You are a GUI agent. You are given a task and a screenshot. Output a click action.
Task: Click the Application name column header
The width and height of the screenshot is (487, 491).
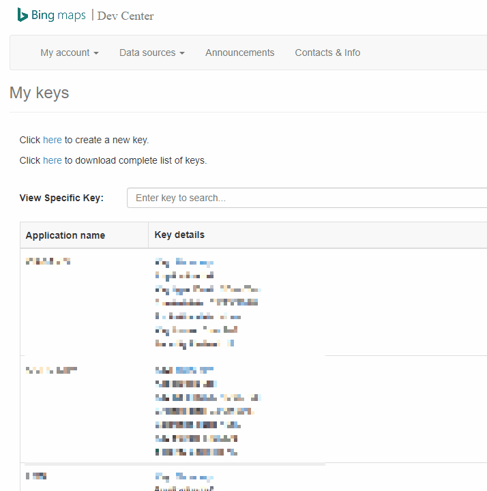(x=65, y=235)
